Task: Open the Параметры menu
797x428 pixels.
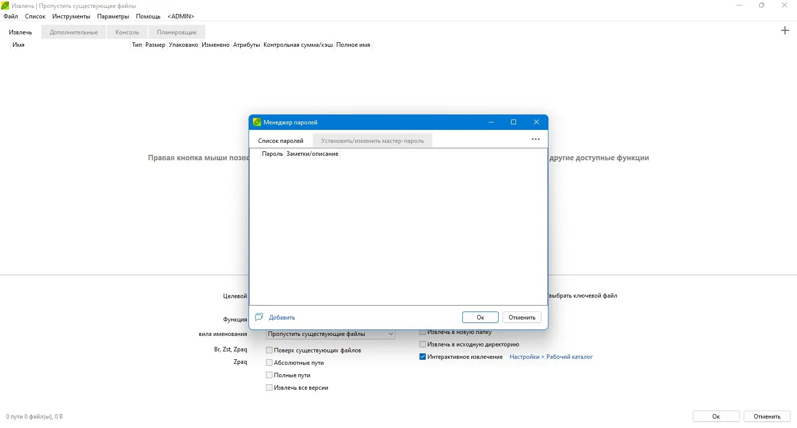Action: click(x=113, y=16)
